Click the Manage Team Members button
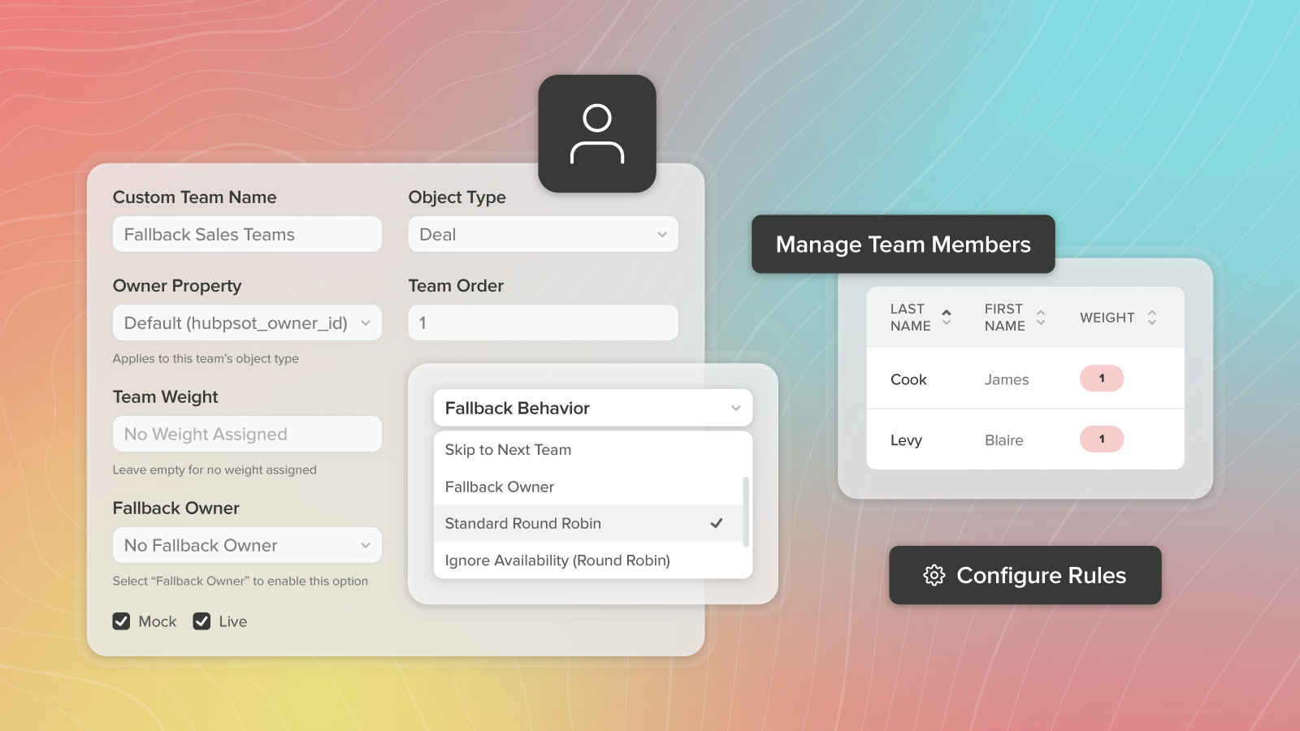Viewport: 1300px width, 731px height. [903, 244]
